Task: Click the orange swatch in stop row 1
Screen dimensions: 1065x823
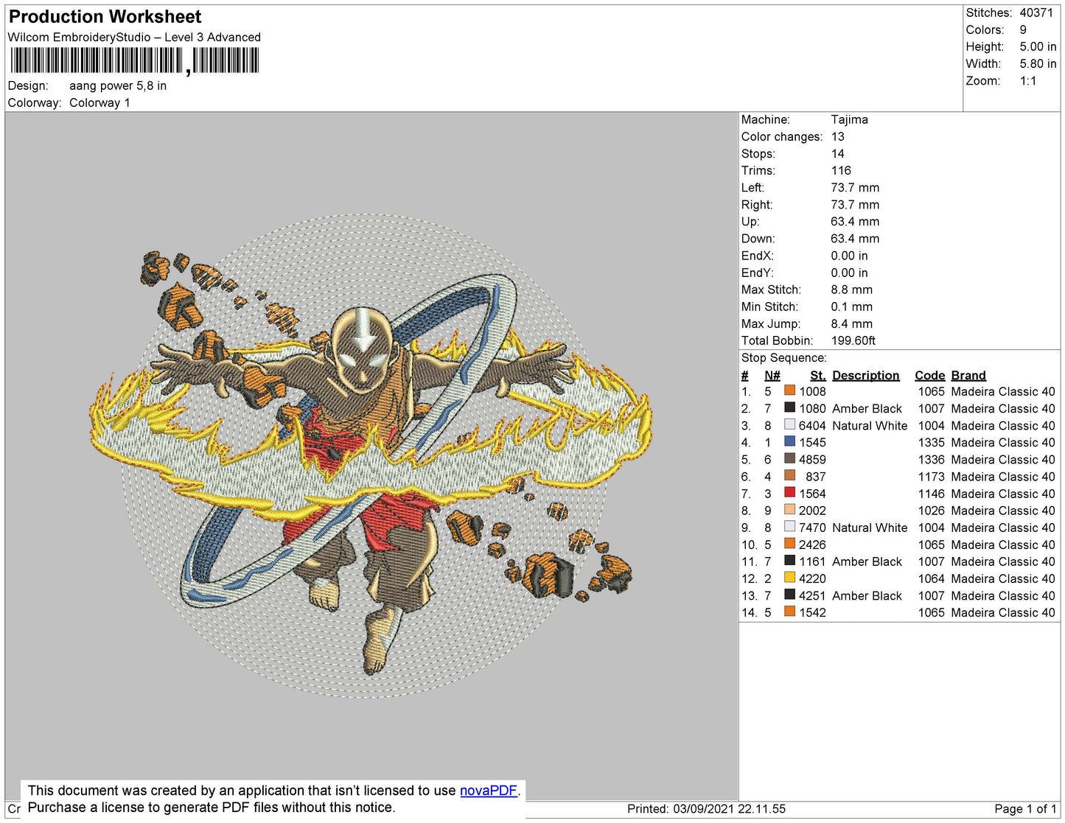Action: [789, 391]
